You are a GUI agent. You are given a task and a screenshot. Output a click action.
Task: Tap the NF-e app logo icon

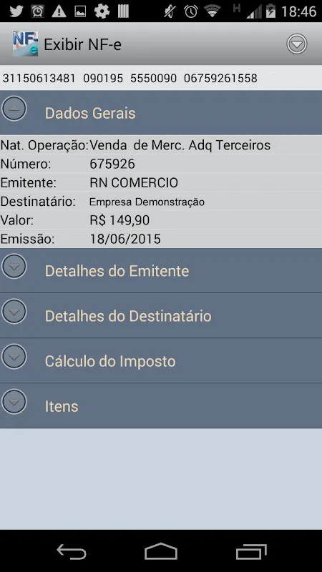coord(25,44)
